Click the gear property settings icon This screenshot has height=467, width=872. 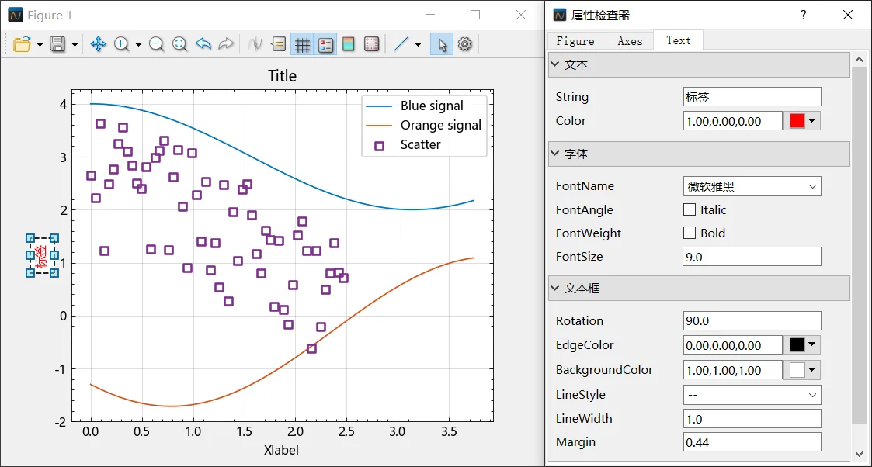tap(465, 44)
